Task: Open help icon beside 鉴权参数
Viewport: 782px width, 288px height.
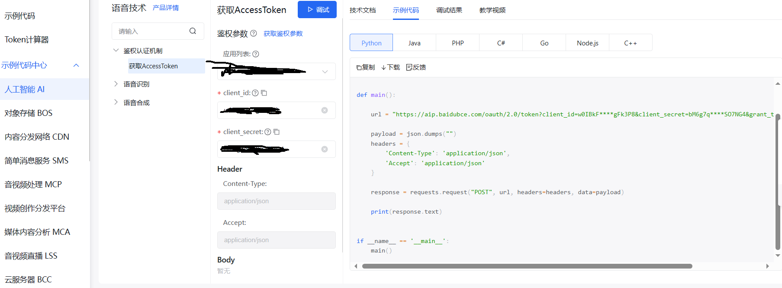Action: [254, 33]
